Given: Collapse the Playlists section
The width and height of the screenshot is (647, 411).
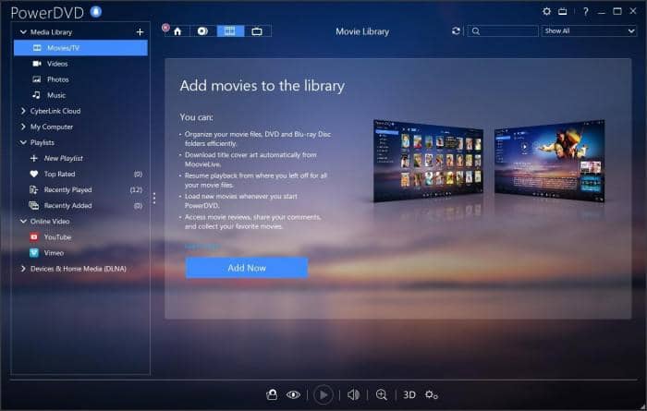Looking at the screenshot, I should 23,142.
